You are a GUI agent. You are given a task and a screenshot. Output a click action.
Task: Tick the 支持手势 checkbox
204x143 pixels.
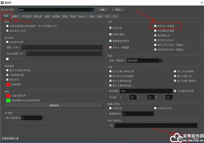111,108
